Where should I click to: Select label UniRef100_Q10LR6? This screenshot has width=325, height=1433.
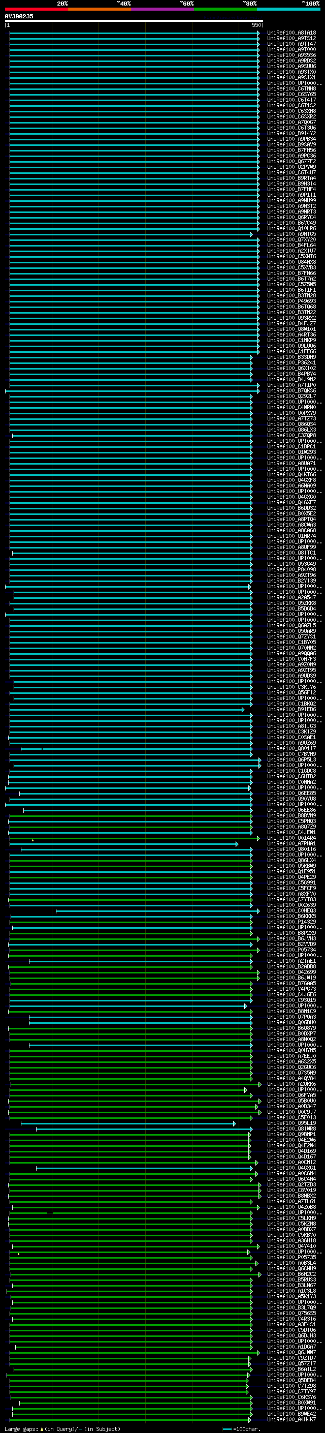click(291, 229)
